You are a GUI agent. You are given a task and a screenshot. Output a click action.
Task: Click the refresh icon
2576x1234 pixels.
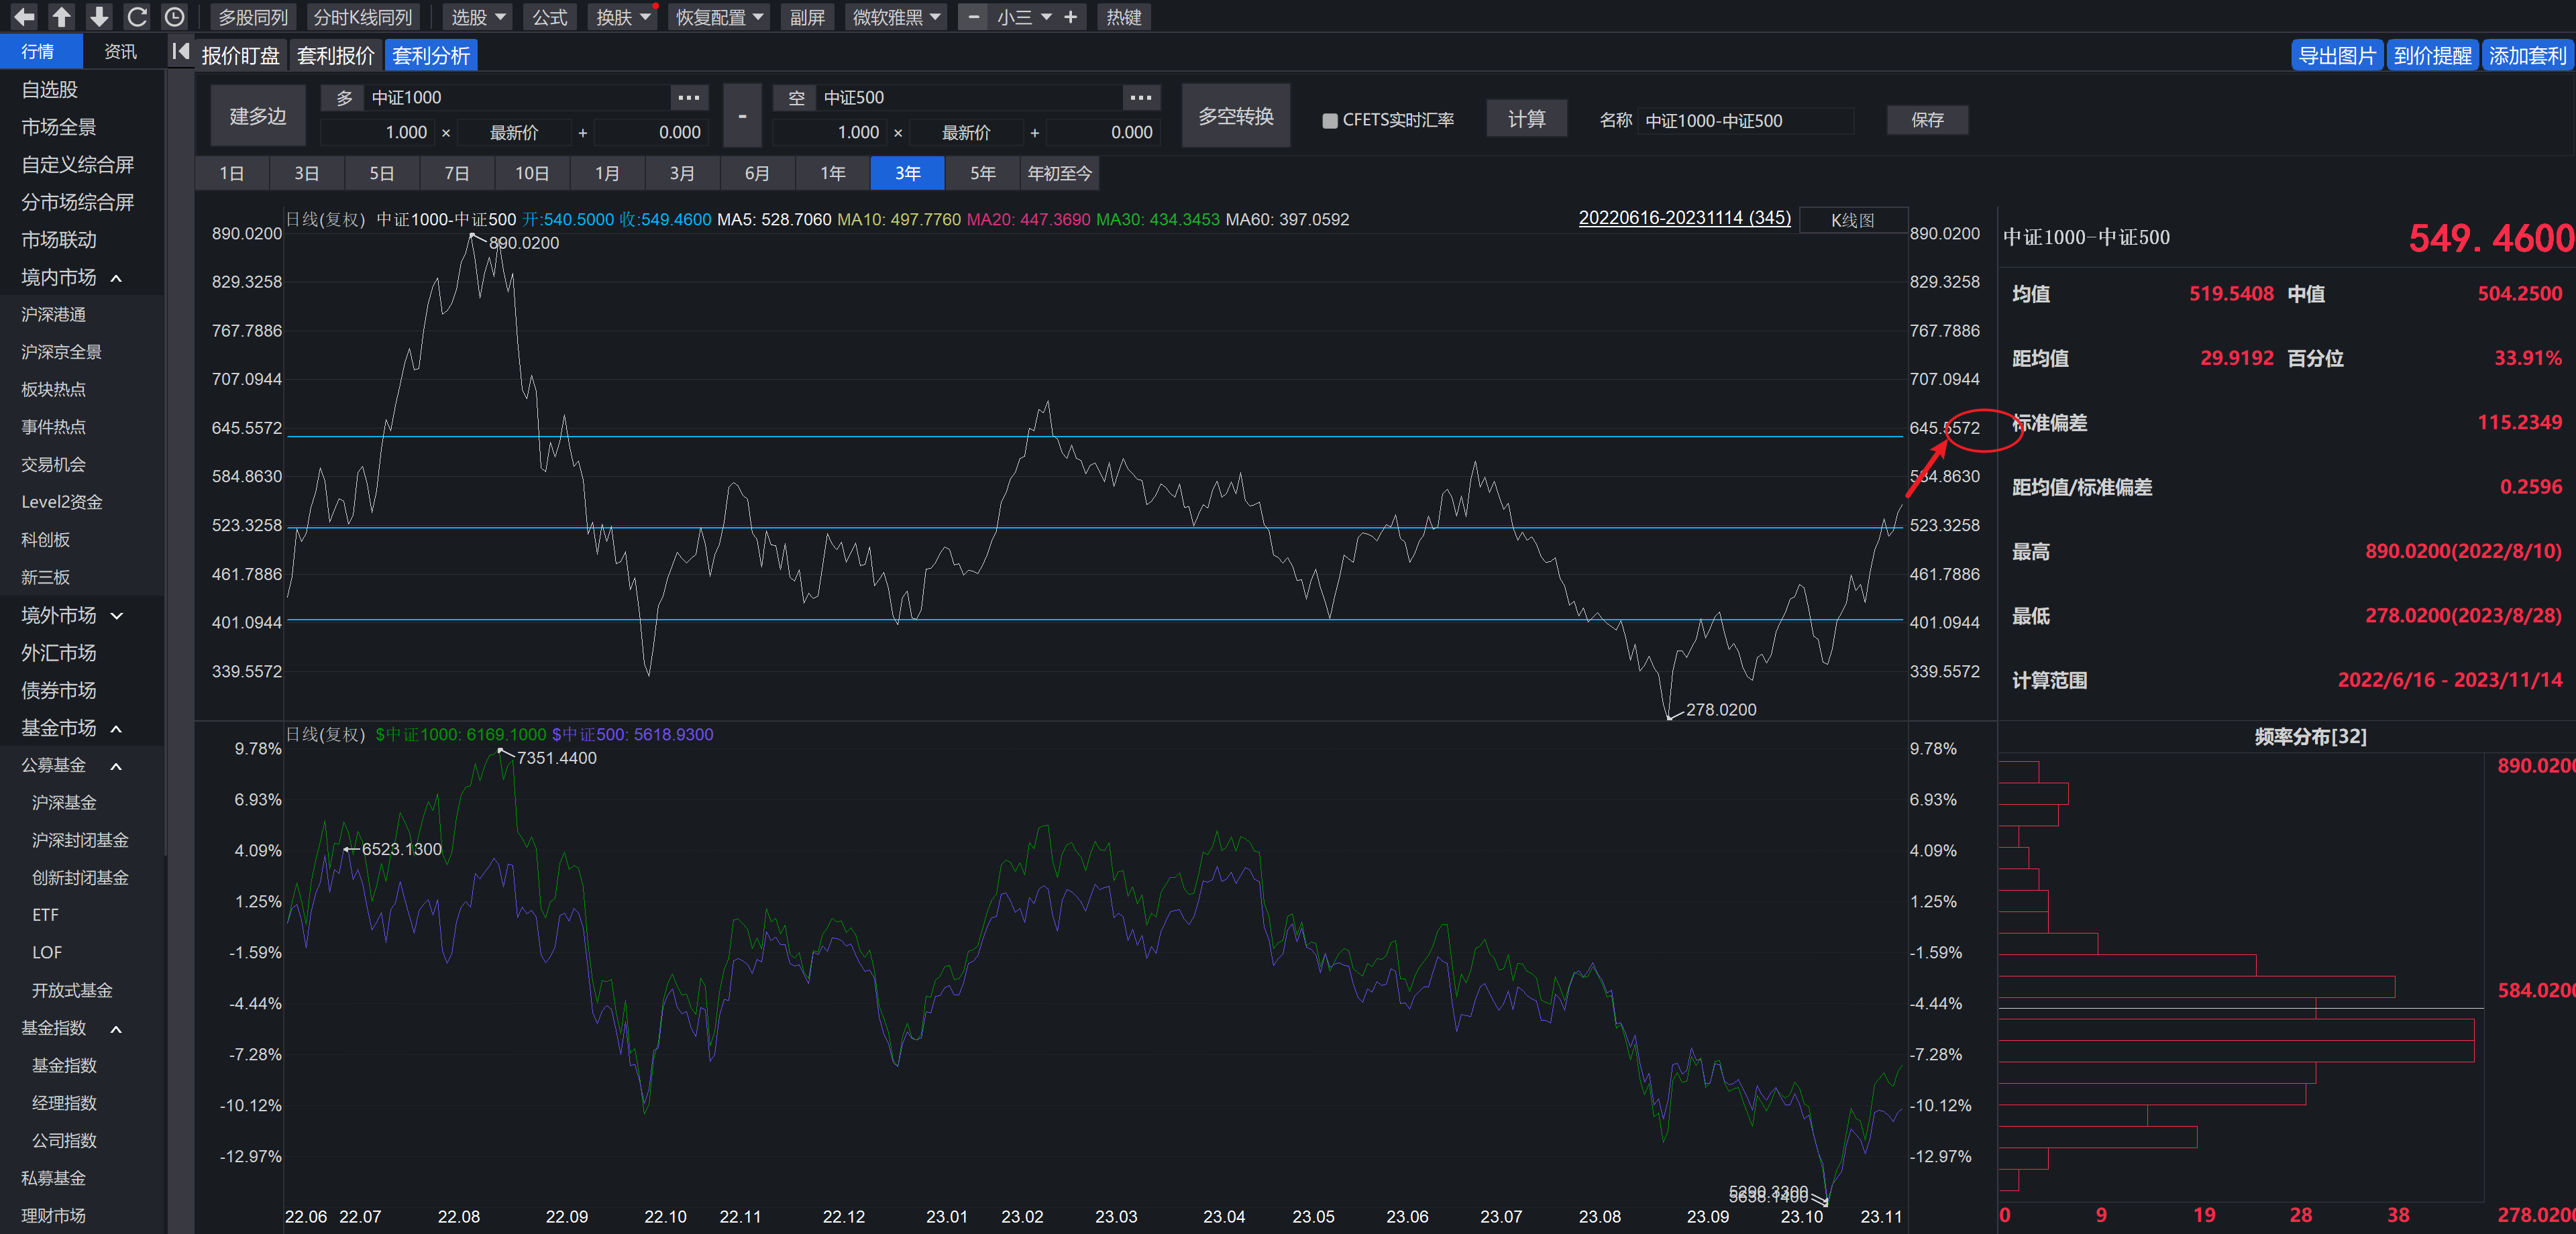(x=137, y=17)
